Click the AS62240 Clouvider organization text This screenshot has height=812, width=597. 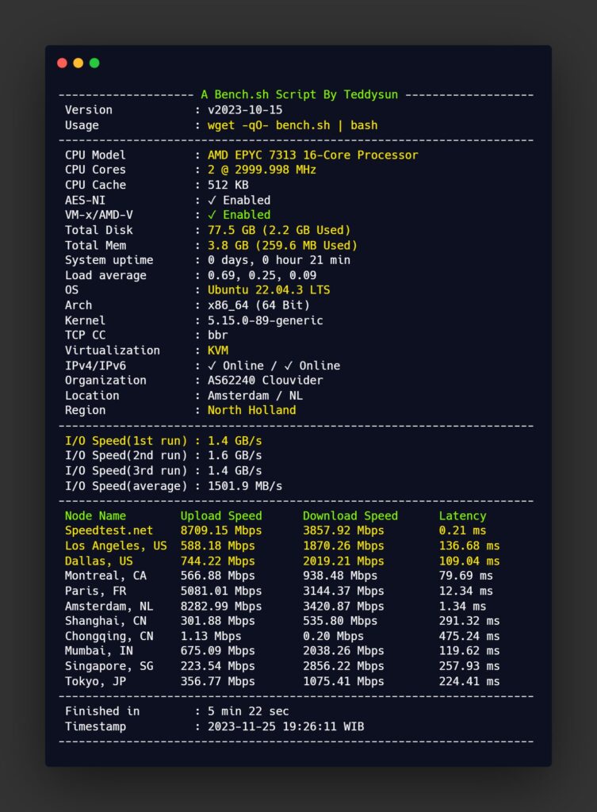click(266, 381)
